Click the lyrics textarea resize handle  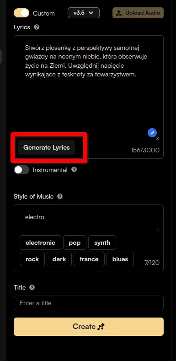tap(158, 138)
